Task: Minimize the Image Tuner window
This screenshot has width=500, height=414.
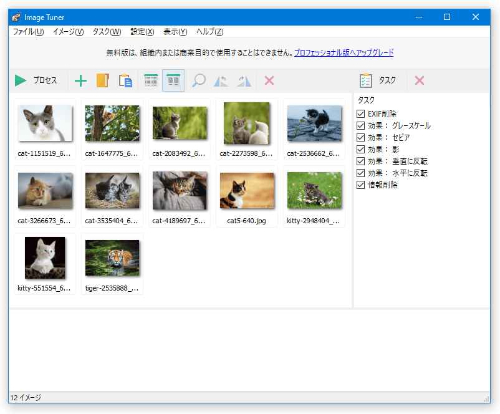Action: pos(419,17)
